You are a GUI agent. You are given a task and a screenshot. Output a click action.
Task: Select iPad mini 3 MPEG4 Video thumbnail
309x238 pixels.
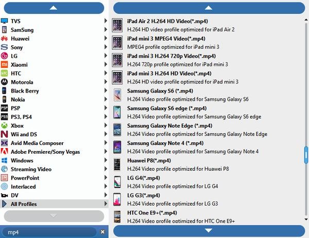tap(117, 43)
